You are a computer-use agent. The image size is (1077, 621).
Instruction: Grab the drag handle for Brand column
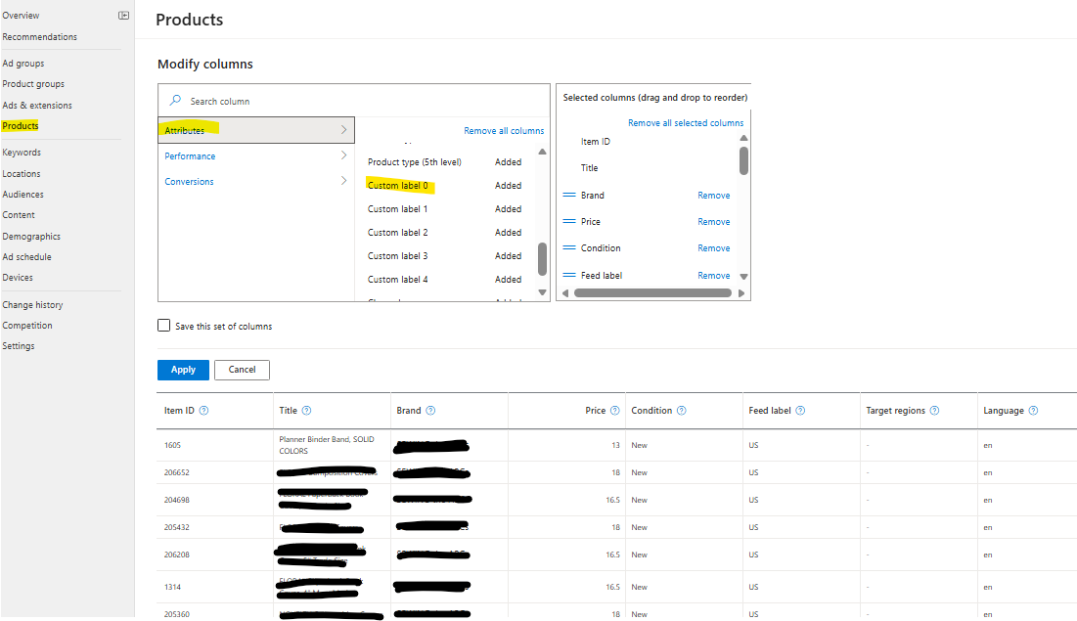pyautogui.click(x=569, y=195)
